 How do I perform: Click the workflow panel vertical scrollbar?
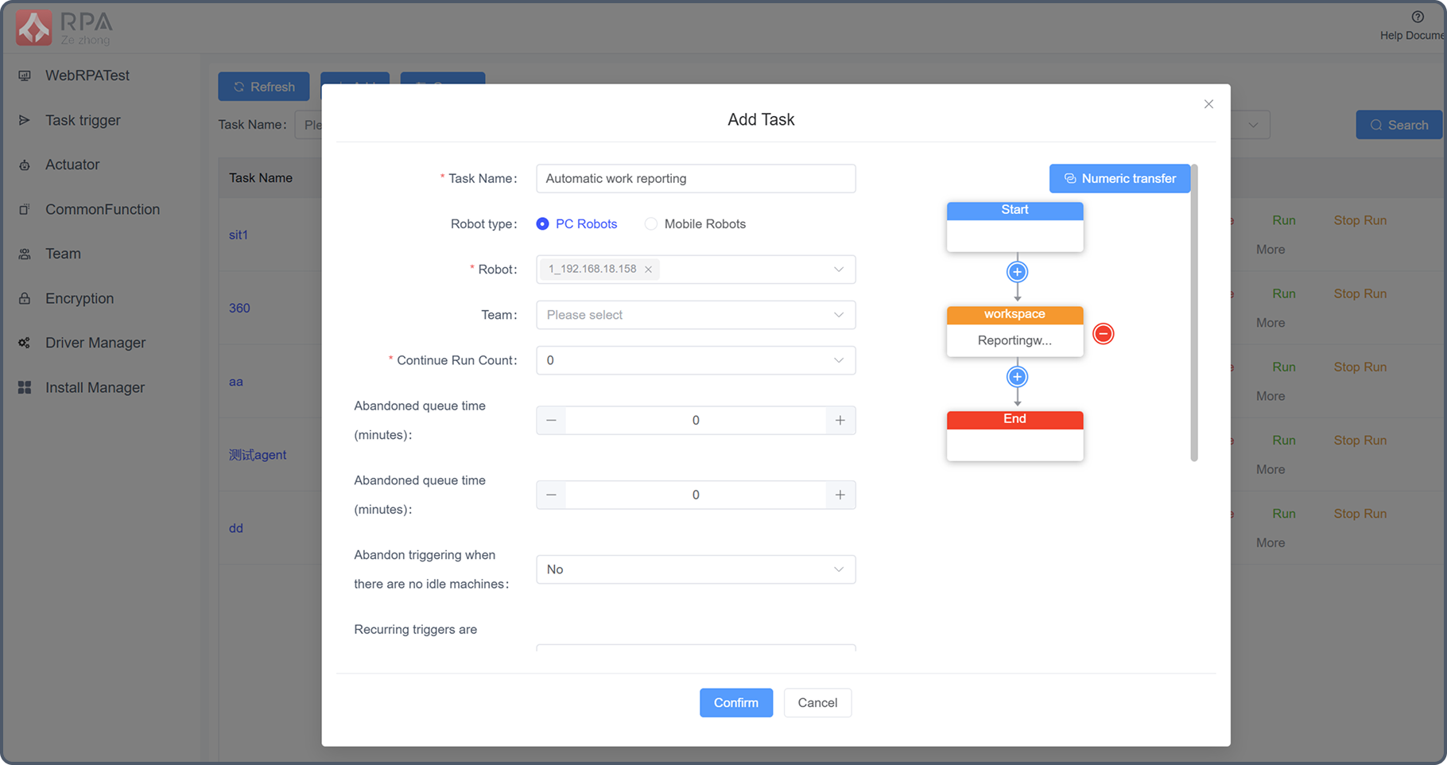coord(1194,313)
